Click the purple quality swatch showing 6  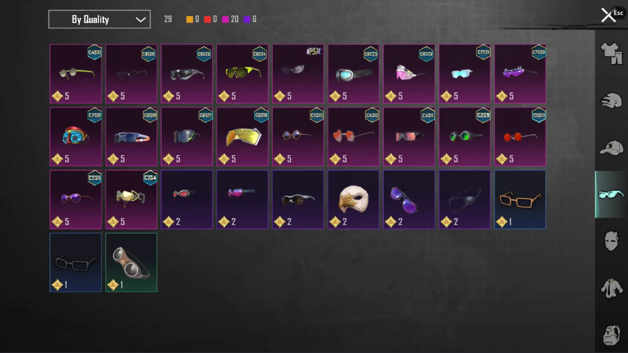tap(247, 19)
